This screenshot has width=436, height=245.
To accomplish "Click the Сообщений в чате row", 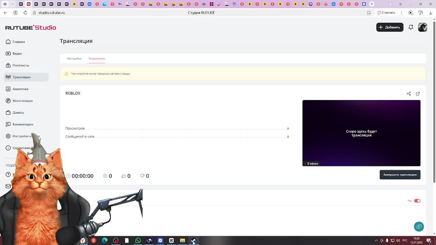I will 177,136.
